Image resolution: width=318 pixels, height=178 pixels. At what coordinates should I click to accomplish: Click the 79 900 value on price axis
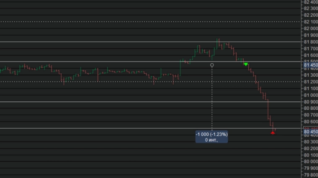point(311,168)
